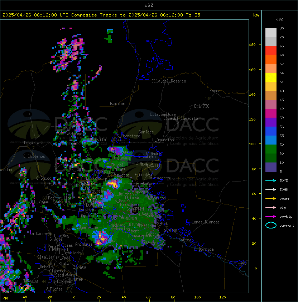Click the magenta eb+bip track arrow
Screen dimensions: 298x302
[x=271, y=217]
